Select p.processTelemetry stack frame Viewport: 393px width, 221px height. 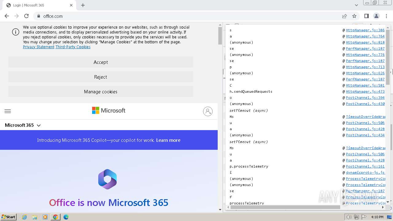pyautogui.click(x=249, y=166)
